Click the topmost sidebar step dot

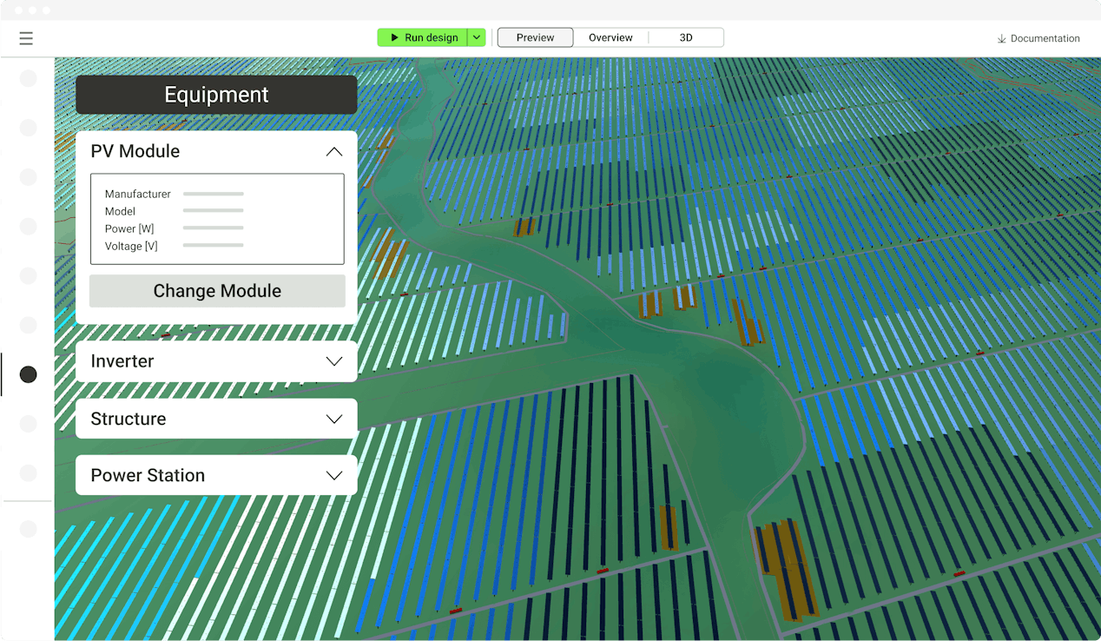[29, 78]
